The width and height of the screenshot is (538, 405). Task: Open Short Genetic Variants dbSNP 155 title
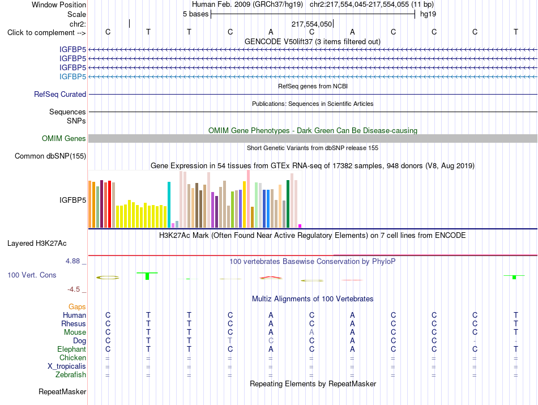tap(313, 148)
